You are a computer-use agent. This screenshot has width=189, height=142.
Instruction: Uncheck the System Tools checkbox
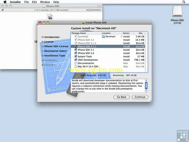[x=76, y=56]
